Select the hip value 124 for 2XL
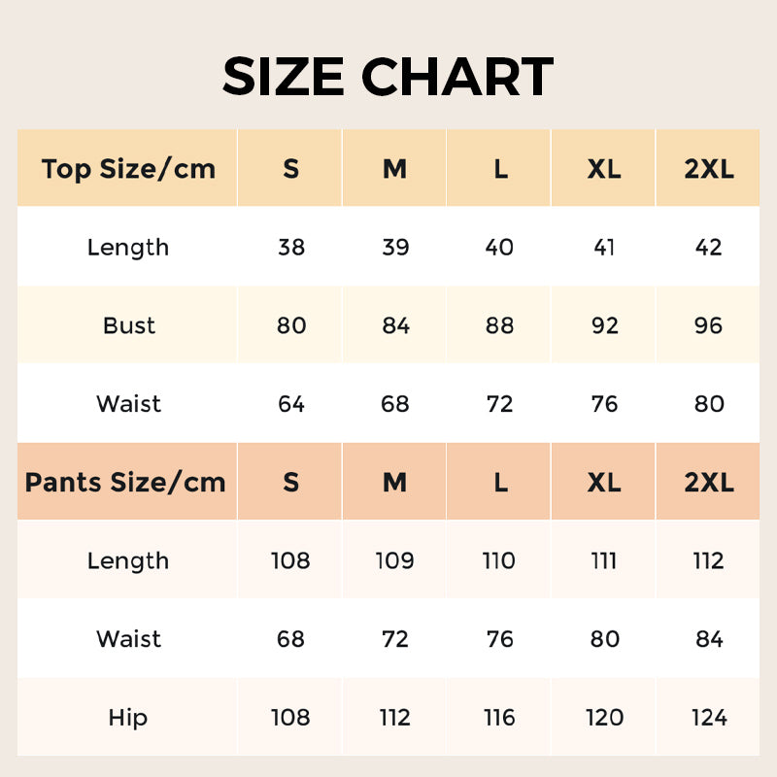The width and height of the screenshot is (777, 777). click(709, 718)
